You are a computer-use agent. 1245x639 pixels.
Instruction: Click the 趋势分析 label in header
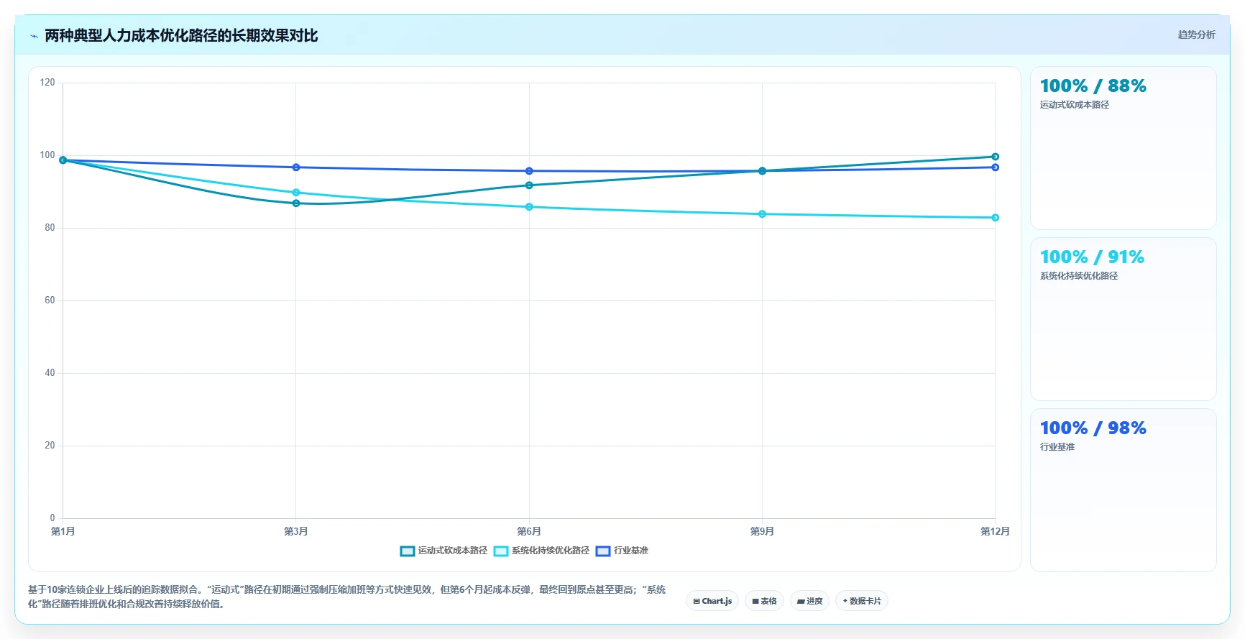click(1196, 35)
